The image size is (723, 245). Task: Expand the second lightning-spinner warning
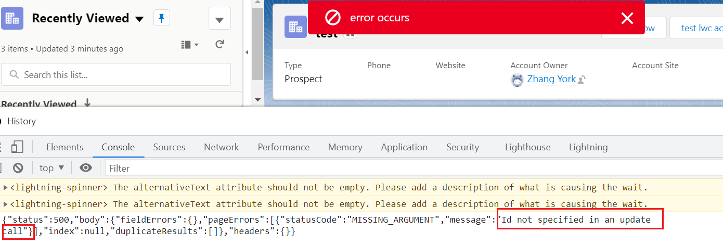pyautogui.click(x=6, y=204)
